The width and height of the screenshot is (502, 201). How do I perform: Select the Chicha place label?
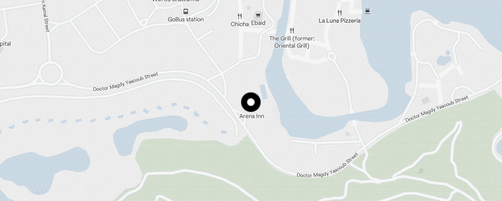240,24
